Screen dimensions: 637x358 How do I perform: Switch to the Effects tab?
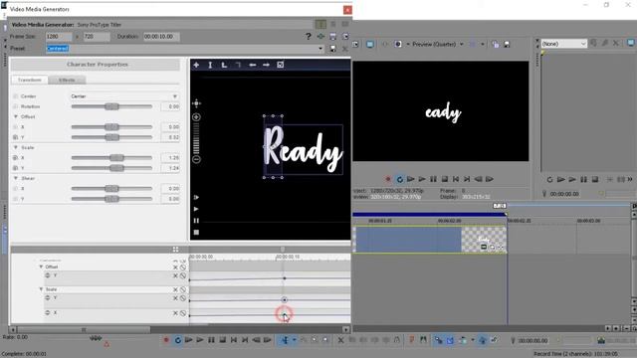tap(67, 80)
